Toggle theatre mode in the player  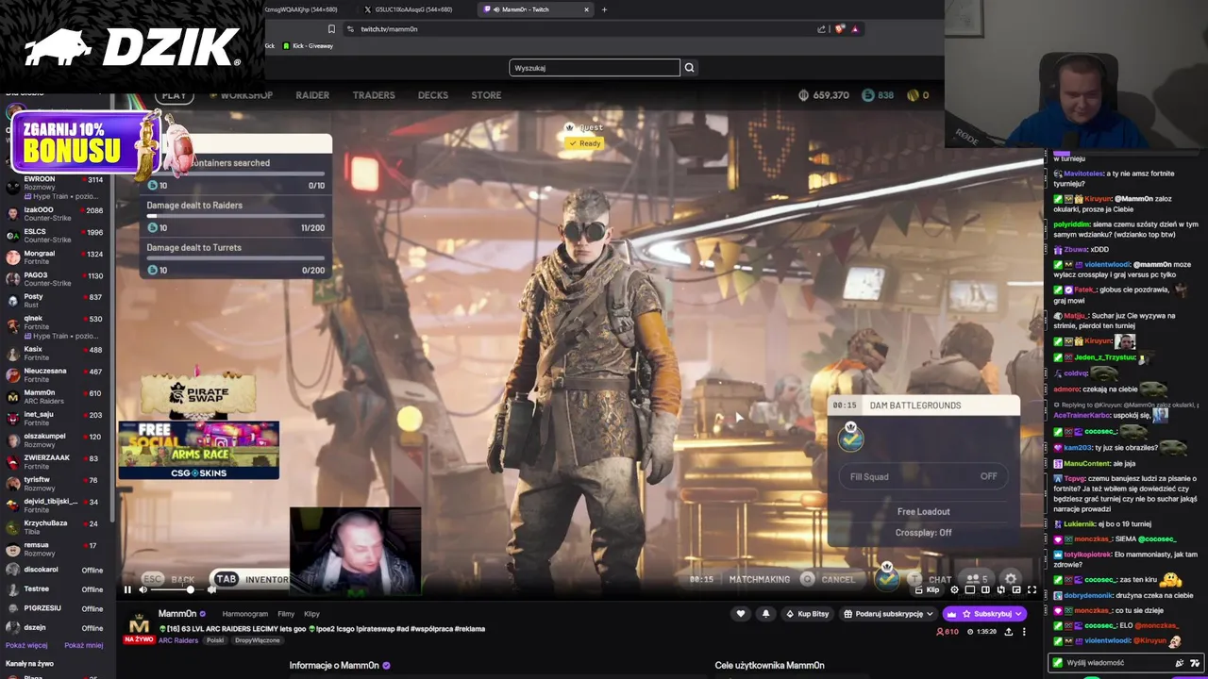pos(985,589)
